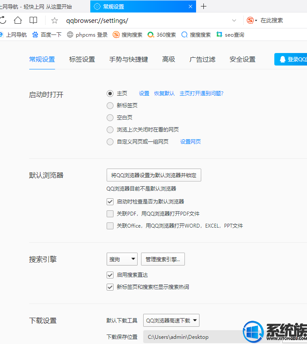Open the bookmarks book icon
This screenshot has width=307, height=344.
pyautogui.click(x=33, y=20)
